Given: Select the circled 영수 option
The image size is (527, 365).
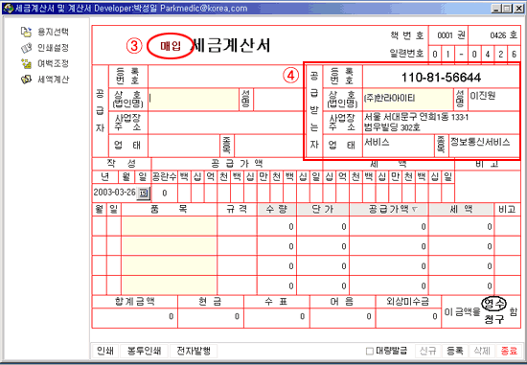Looking at the screenshot, I should pos(493,305).
